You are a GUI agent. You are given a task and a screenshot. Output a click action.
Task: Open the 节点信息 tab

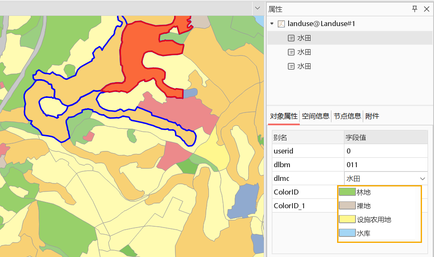coord(347,116)
